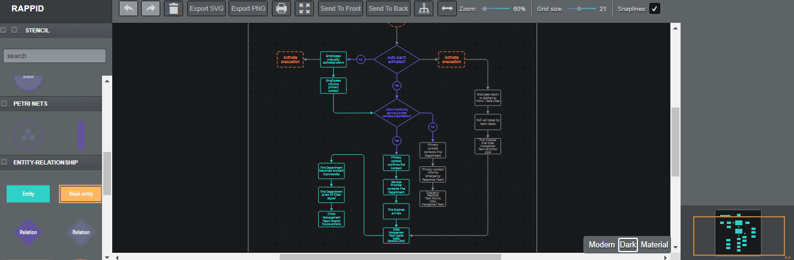This screenshot has height=260, width=794.
Task: Click Send To Front button
Action: tap(340, 8)
